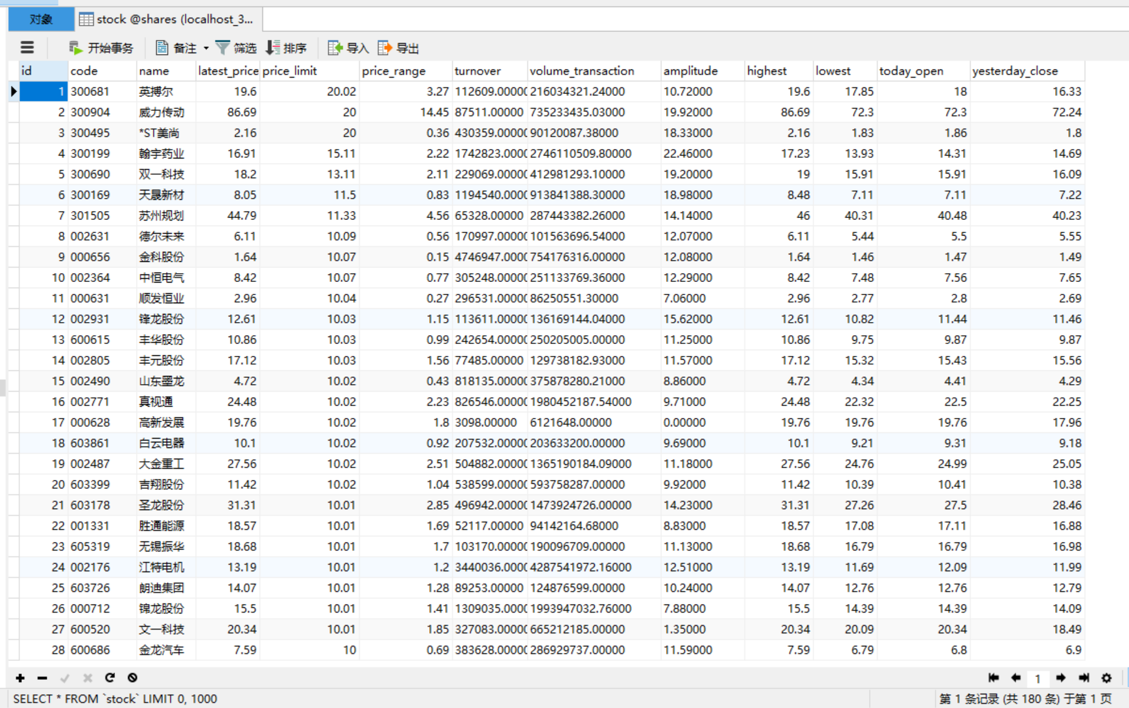
Task: Select the stock @shares table tab
Action: pyautogui.click(x=168, y=19)
